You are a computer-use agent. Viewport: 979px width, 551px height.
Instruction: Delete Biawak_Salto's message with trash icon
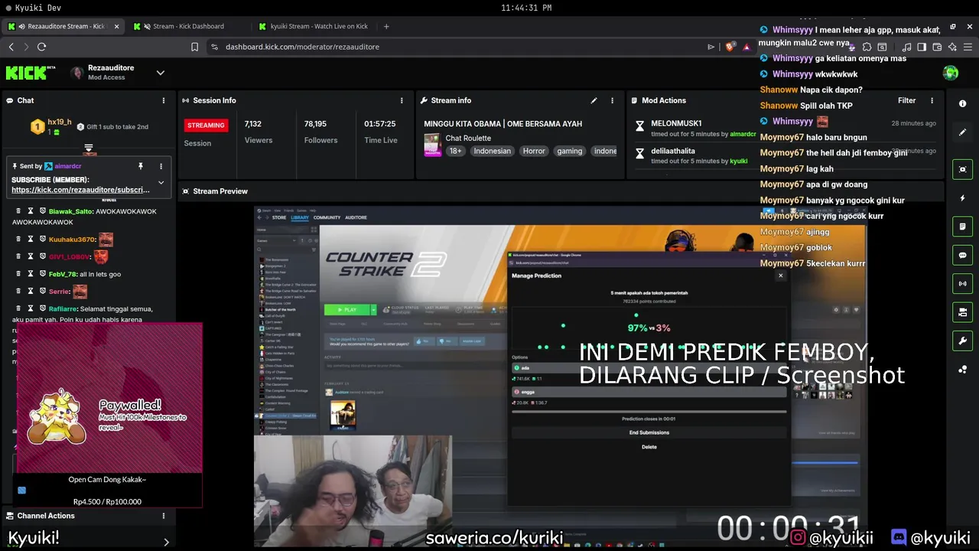coord(18,210)
